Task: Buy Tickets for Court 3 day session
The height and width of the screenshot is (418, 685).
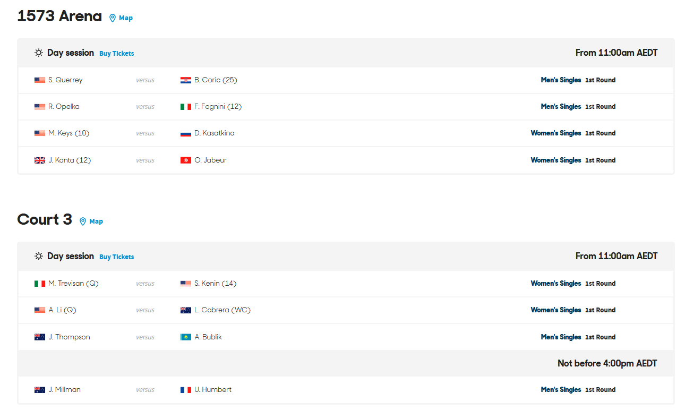Action: [117, 257]
